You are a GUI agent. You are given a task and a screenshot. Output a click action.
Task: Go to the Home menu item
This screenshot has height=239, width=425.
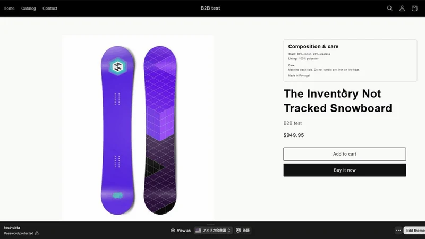[9, 8]
